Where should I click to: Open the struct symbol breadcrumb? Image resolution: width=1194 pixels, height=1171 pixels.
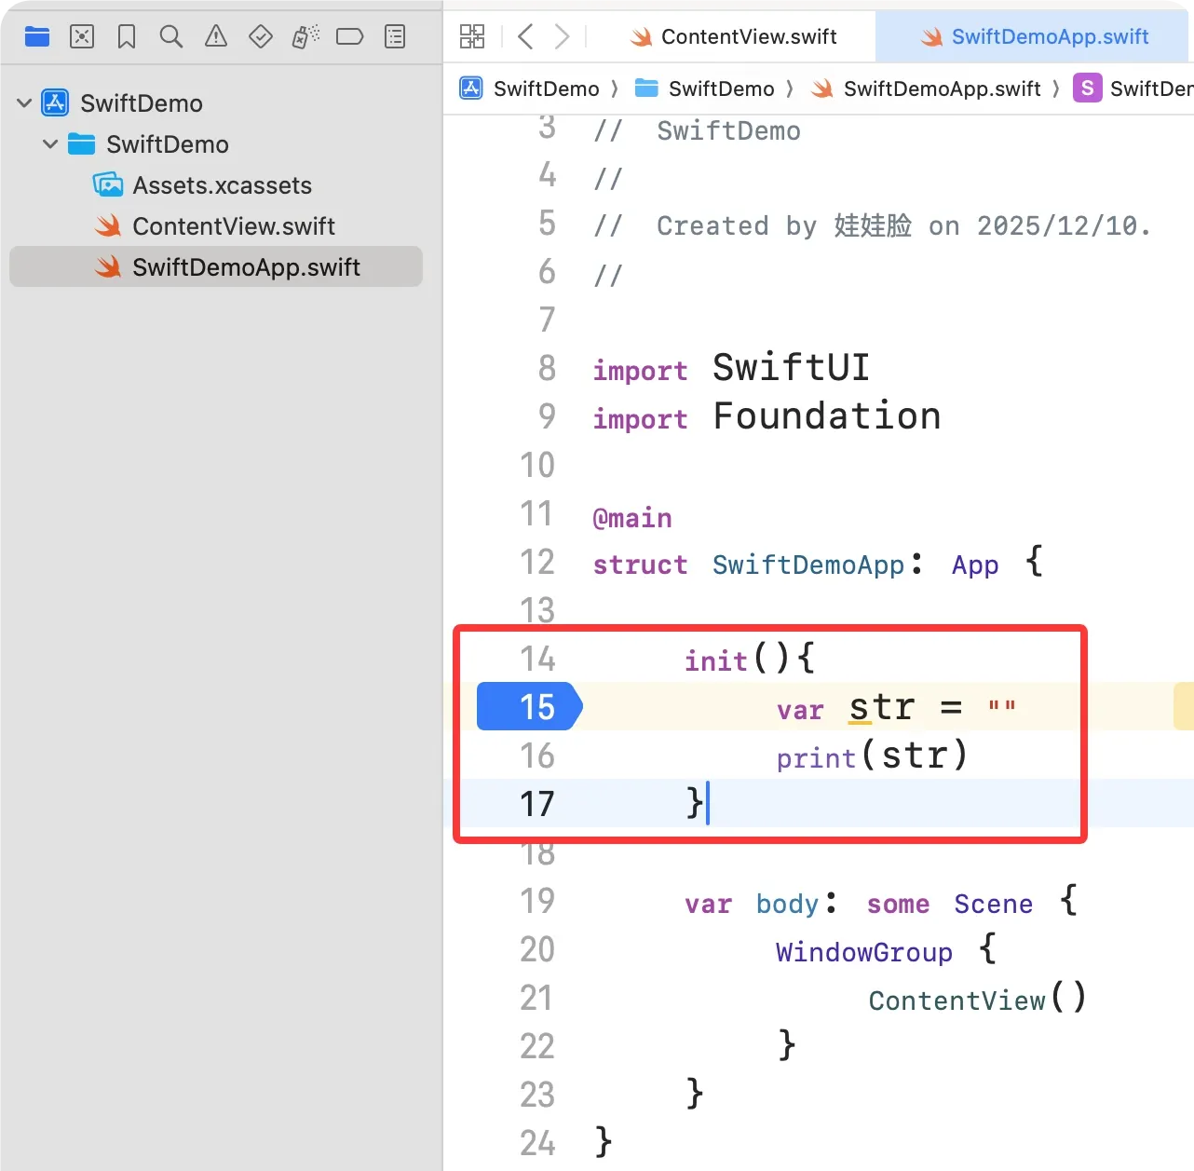click(x=1133, y=89)
